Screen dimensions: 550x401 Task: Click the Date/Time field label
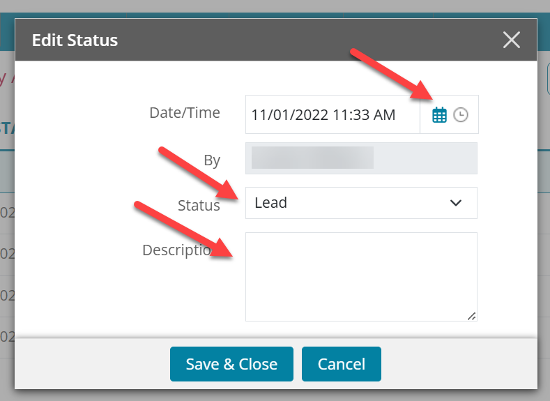point(185,112)
